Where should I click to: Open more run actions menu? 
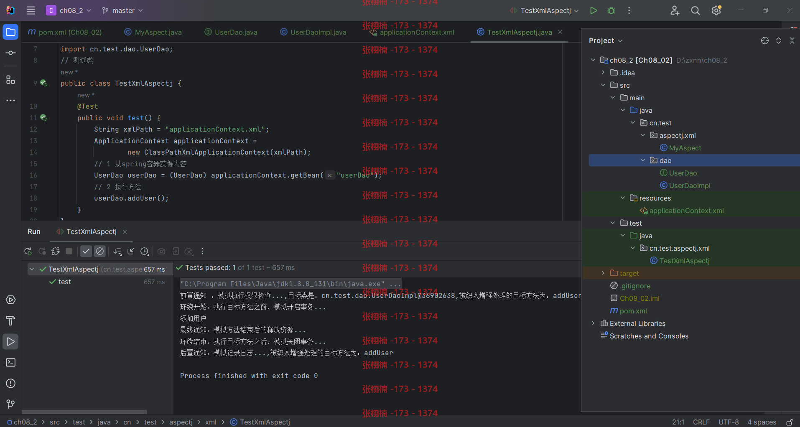(x=629, y=10)
